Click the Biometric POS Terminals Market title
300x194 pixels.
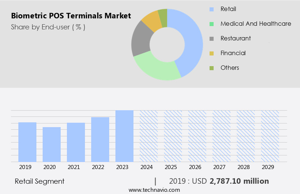tap(71, 16)
